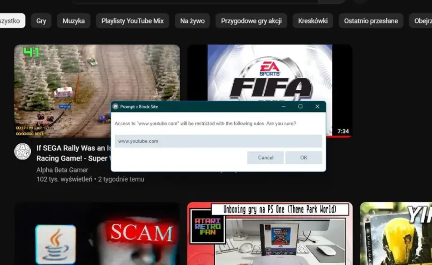
Task: Select the Playlisty YouTube Mix chip
Action: click(133, 21)
